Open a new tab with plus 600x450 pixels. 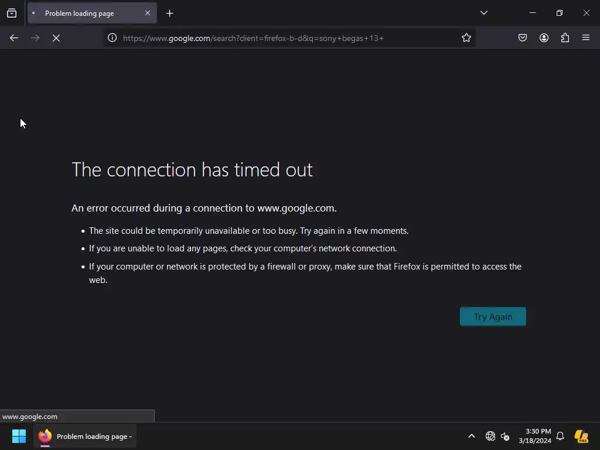(x=169, y=13)
